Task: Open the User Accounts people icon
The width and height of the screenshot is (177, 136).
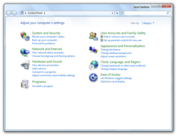Action: 94,36
